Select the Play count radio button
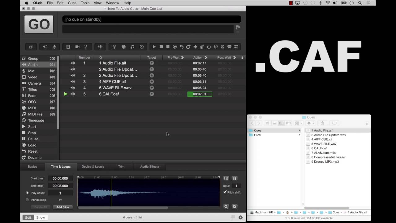 pyautogui.click(x=27, y=193)
